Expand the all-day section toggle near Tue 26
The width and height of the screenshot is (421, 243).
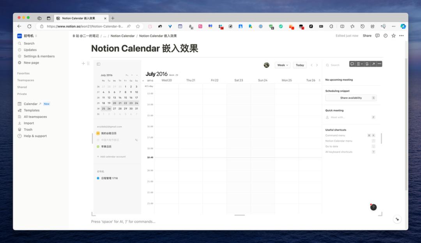(319, 80)
